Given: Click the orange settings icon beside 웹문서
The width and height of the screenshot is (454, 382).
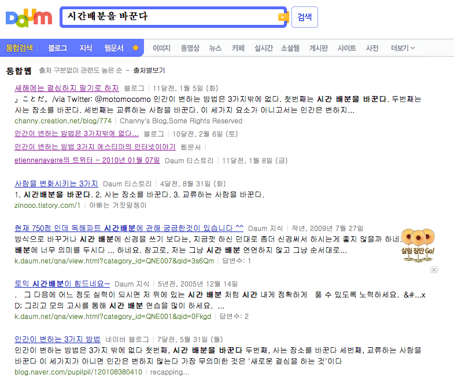Looking at the screenshot, I should [x=135, y=48].
